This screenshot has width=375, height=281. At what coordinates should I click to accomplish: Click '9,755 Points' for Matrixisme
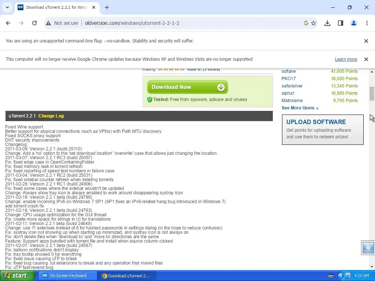345,101
